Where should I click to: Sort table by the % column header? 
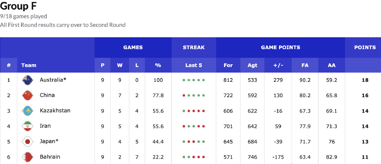tap(158, 65)
